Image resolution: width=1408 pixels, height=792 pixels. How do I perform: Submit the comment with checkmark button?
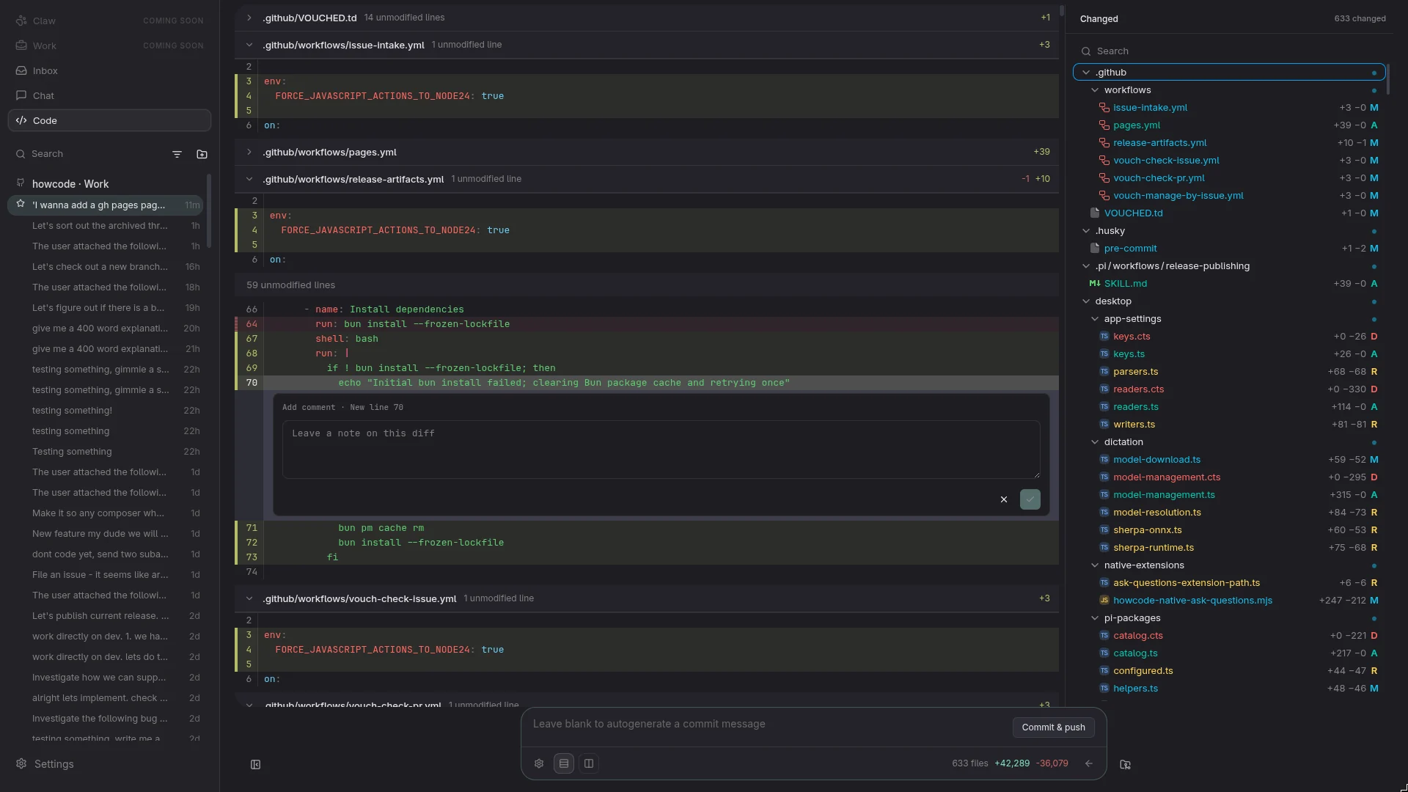click(x=1030, y=499)
